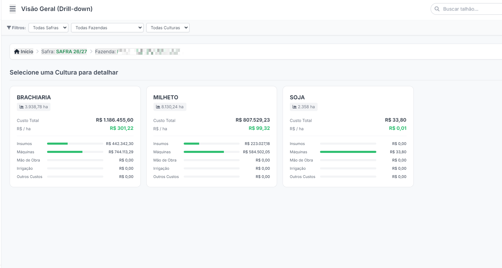Click the Fazenda breadcrumb item
Screen dimensions: 502x268
pos(138,52)
